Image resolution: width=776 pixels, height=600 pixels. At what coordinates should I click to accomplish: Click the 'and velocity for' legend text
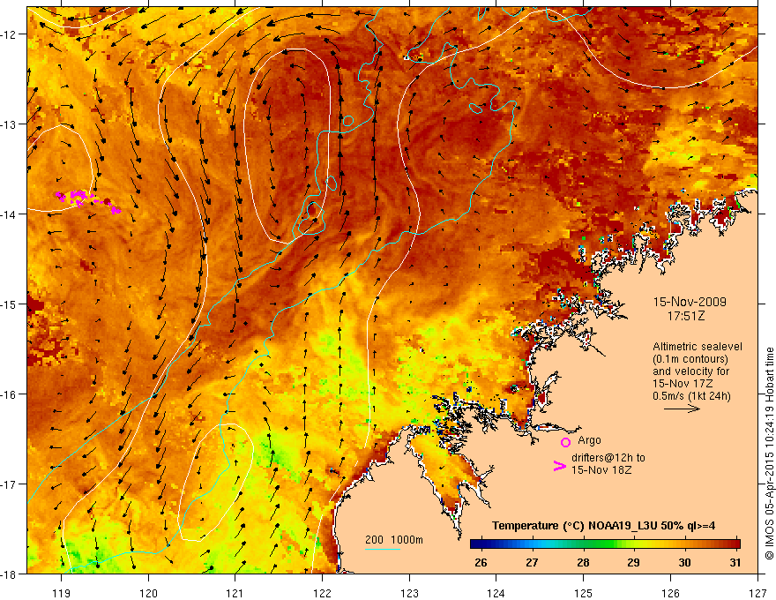[x=690, y=371]
